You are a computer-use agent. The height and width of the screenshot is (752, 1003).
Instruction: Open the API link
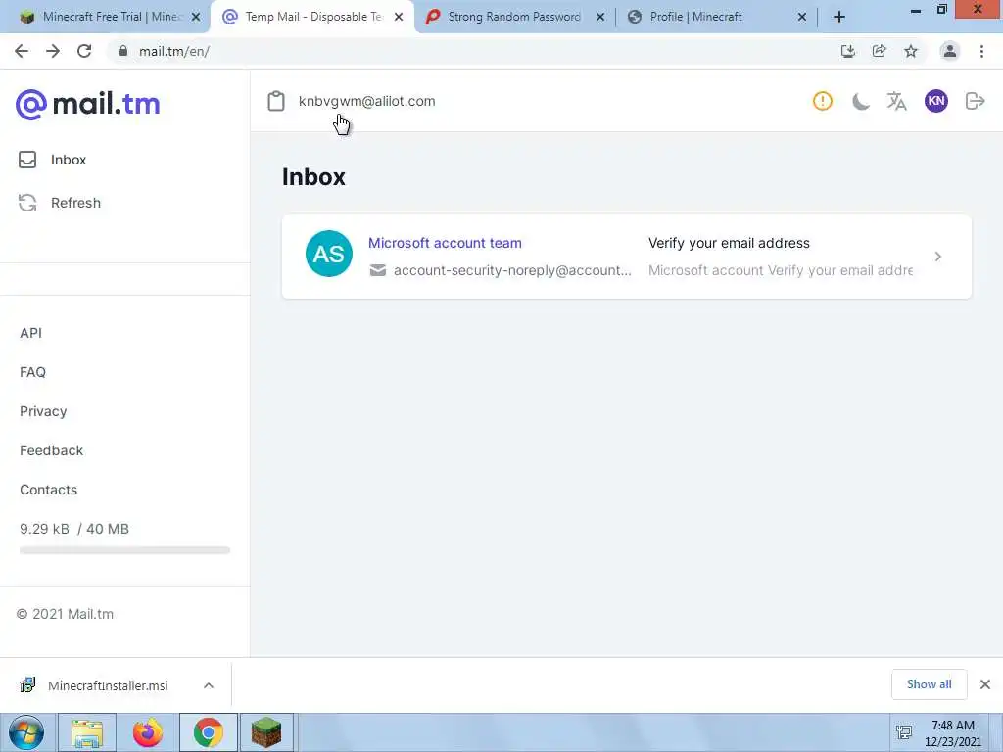pos(30,333)
